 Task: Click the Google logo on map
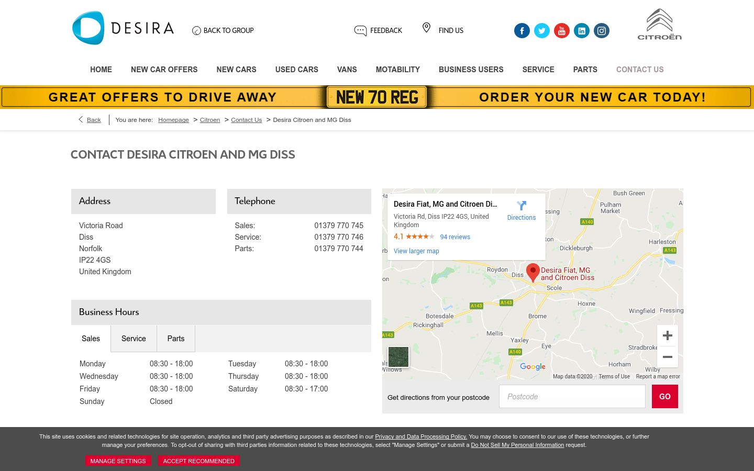pos(533,367)
